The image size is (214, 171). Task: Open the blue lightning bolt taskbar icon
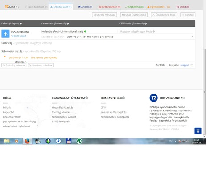(58, 141)
